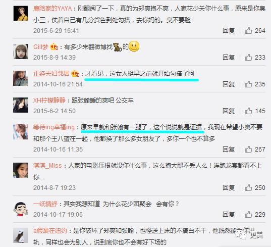Click the cartoon avatar of 一纸情纾
The image size is (271, 247).
click(21, 209)
